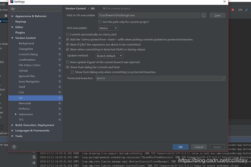This screenshot has height=167, width=251.
Task: Open the SSH executable Native dropdown
Action: 108,28
